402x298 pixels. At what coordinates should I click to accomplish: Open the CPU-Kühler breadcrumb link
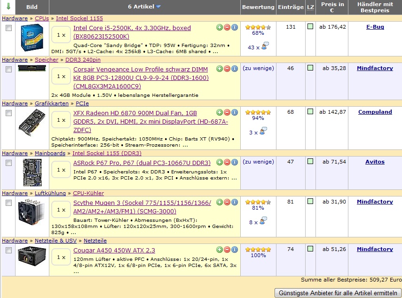click(x=88, y=193)
